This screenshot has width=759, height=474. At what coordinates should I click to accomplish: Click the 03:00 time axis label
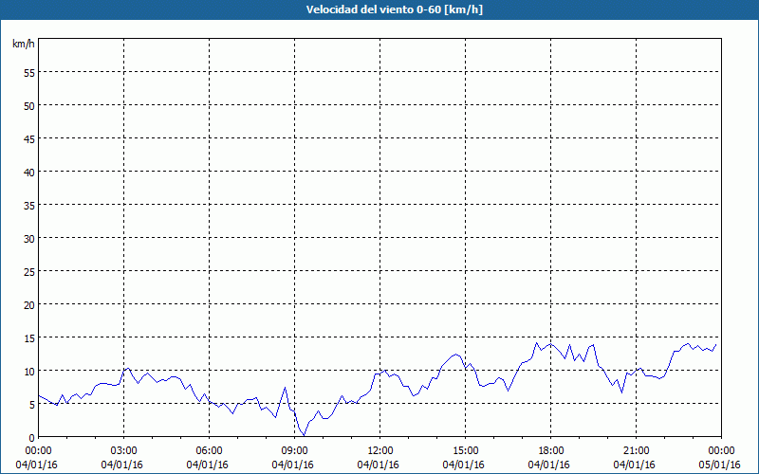click(x=124, y=451)
